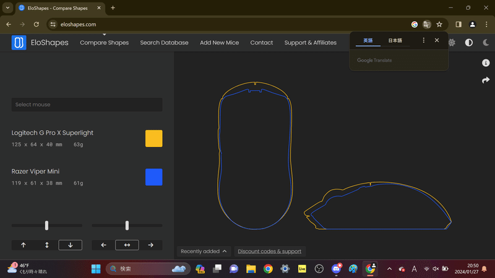The height and width of the screenshot is (278, 495).
Task: Show hidden system tray icons
Action: (x=390, y=269)
